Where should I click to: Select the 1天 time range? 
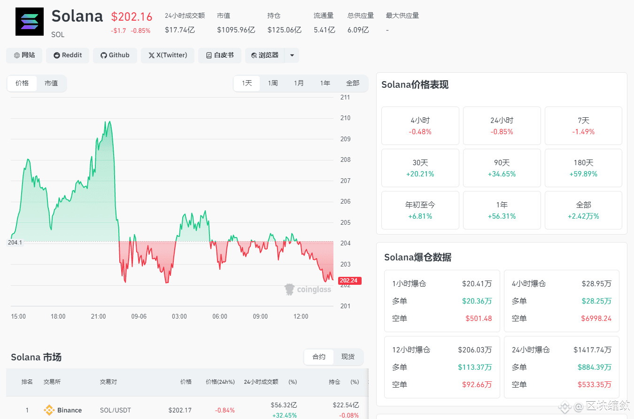coord(247,83)
